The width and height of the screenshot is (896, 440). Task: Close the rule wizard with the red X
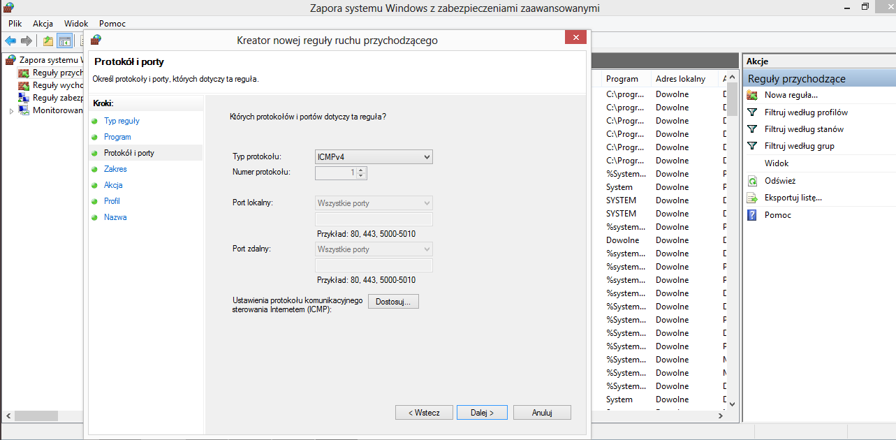[575, 38]
